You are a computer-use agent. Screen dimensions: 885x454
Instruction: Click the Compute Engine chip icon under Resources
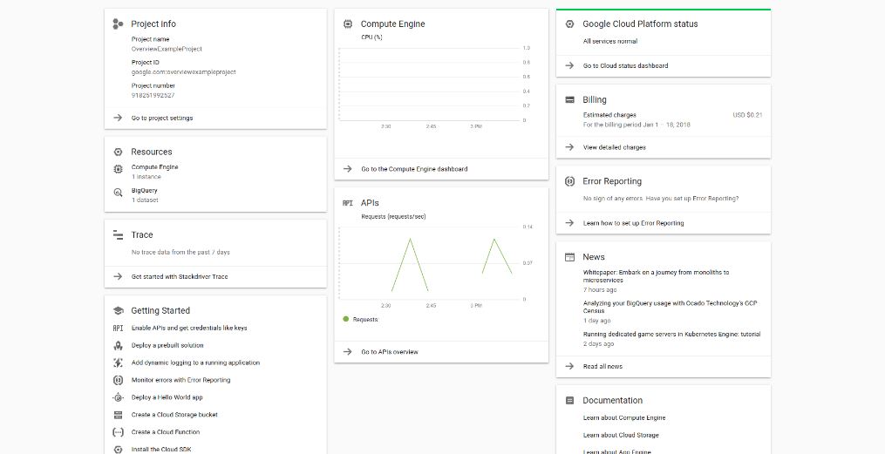click(118, 169)
